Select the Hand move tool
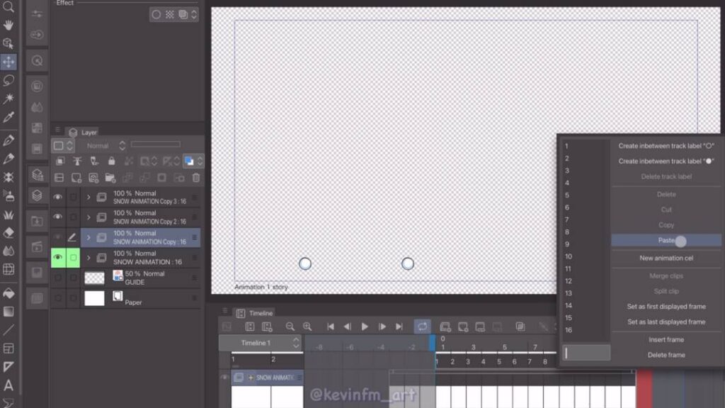The width and height of the screenshot is (725, 408). coord(8,25)
